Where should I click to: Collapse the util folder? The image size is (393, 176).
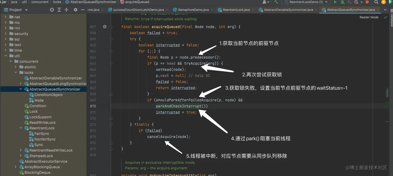click(x=6, y=56)
